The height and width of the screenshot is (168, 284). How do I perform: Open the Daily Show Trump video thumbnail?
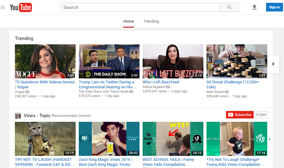(109, 61)
